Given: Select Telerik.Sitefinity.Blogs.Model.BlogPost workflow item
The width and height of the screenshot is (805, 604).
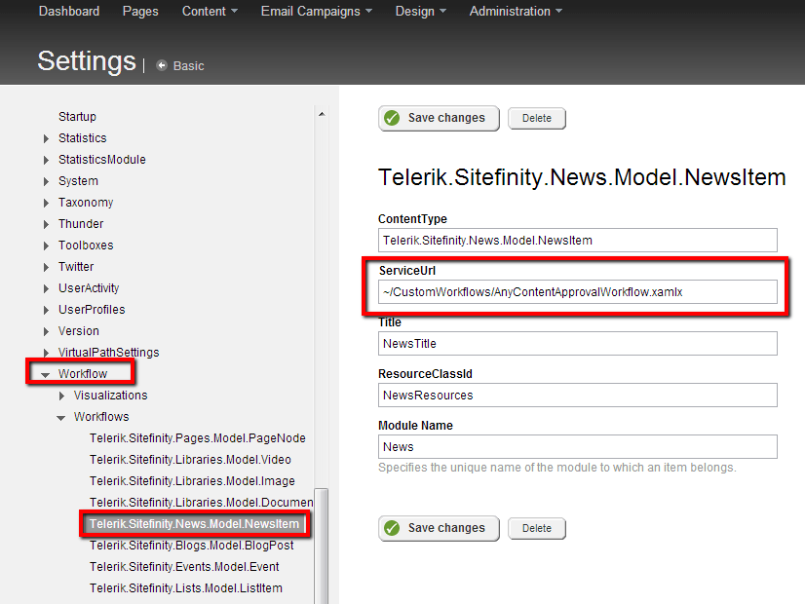Looking at the screenshot, I should pos(191,546).
